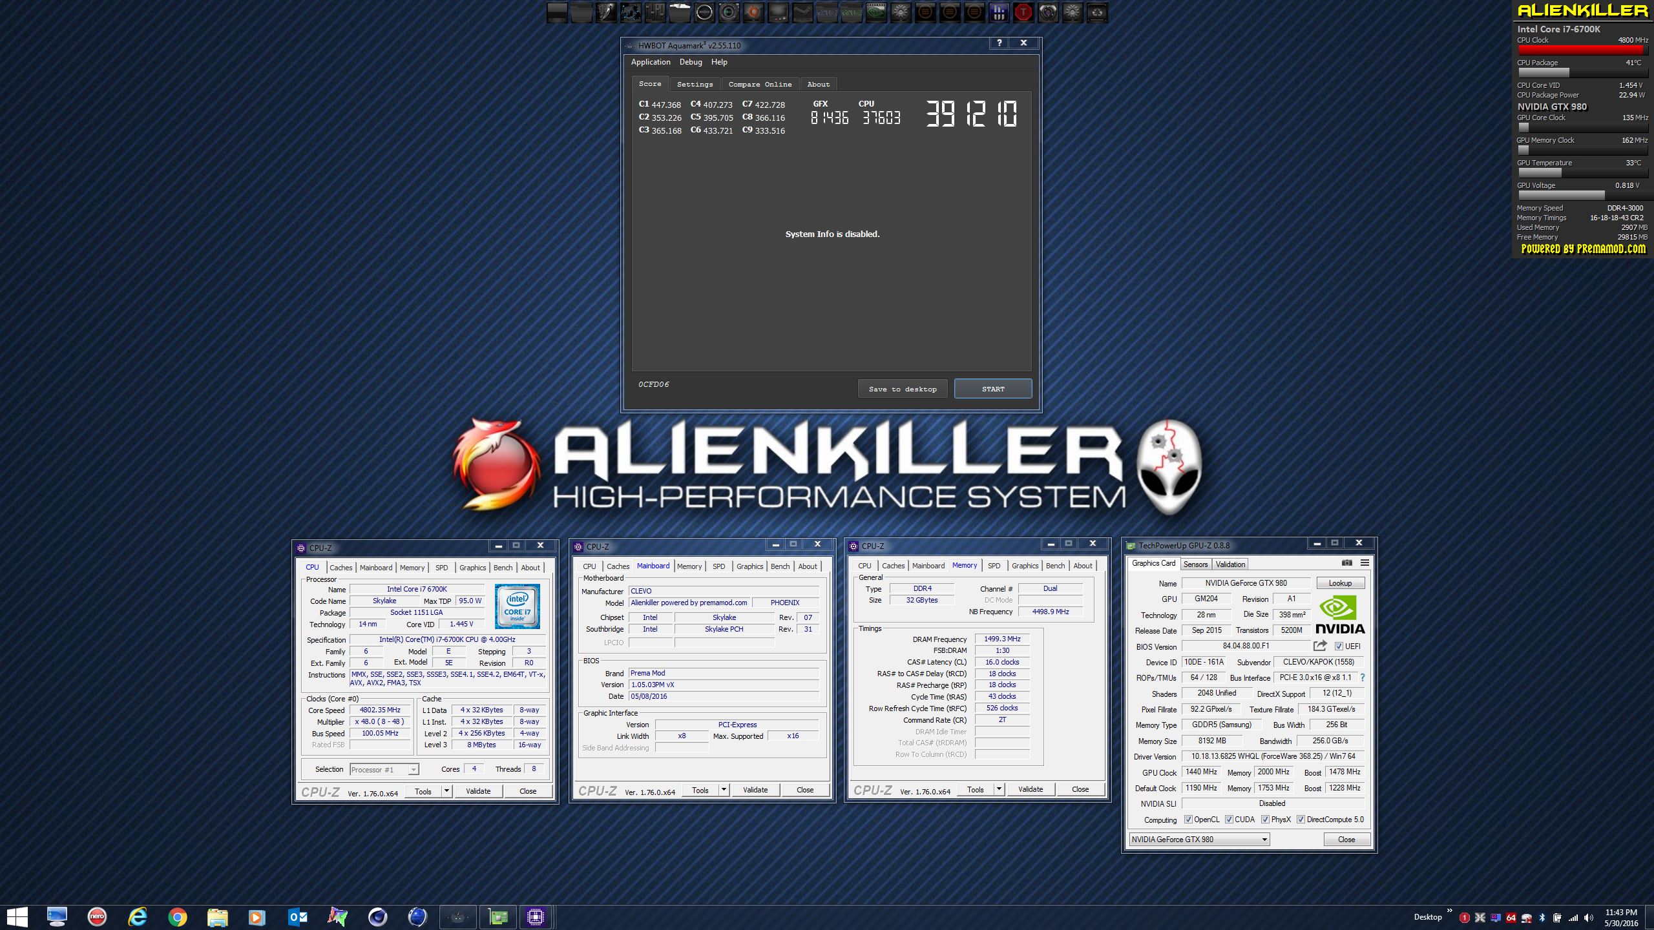Click the BIOS share/export icon in GPU-Z

(1320, 645)
